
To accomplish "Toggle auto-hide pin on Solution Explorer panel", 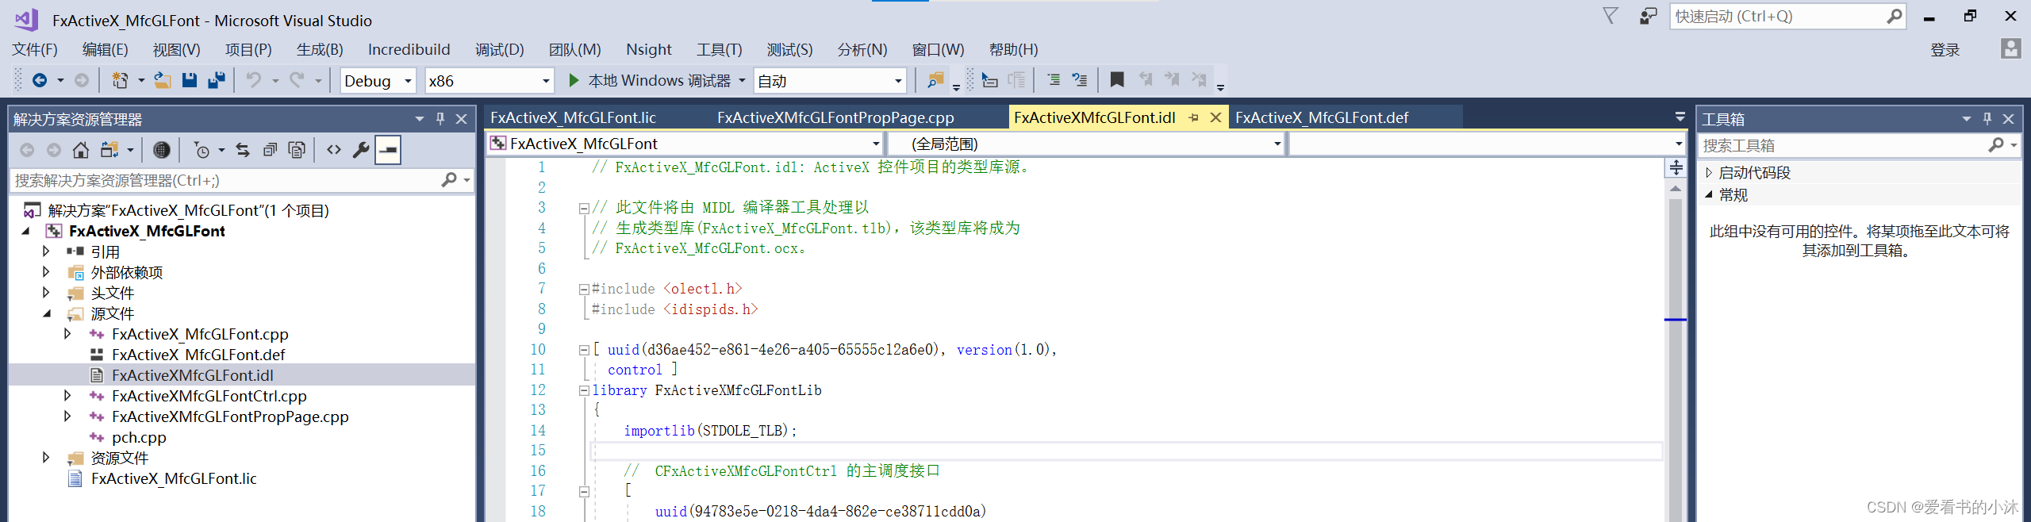I will tap(440, 119).
